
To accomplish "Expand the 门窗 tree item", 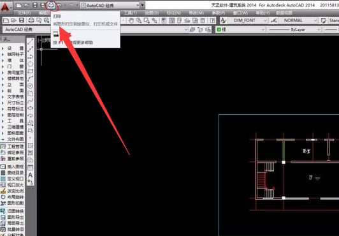I will point(13,66).
